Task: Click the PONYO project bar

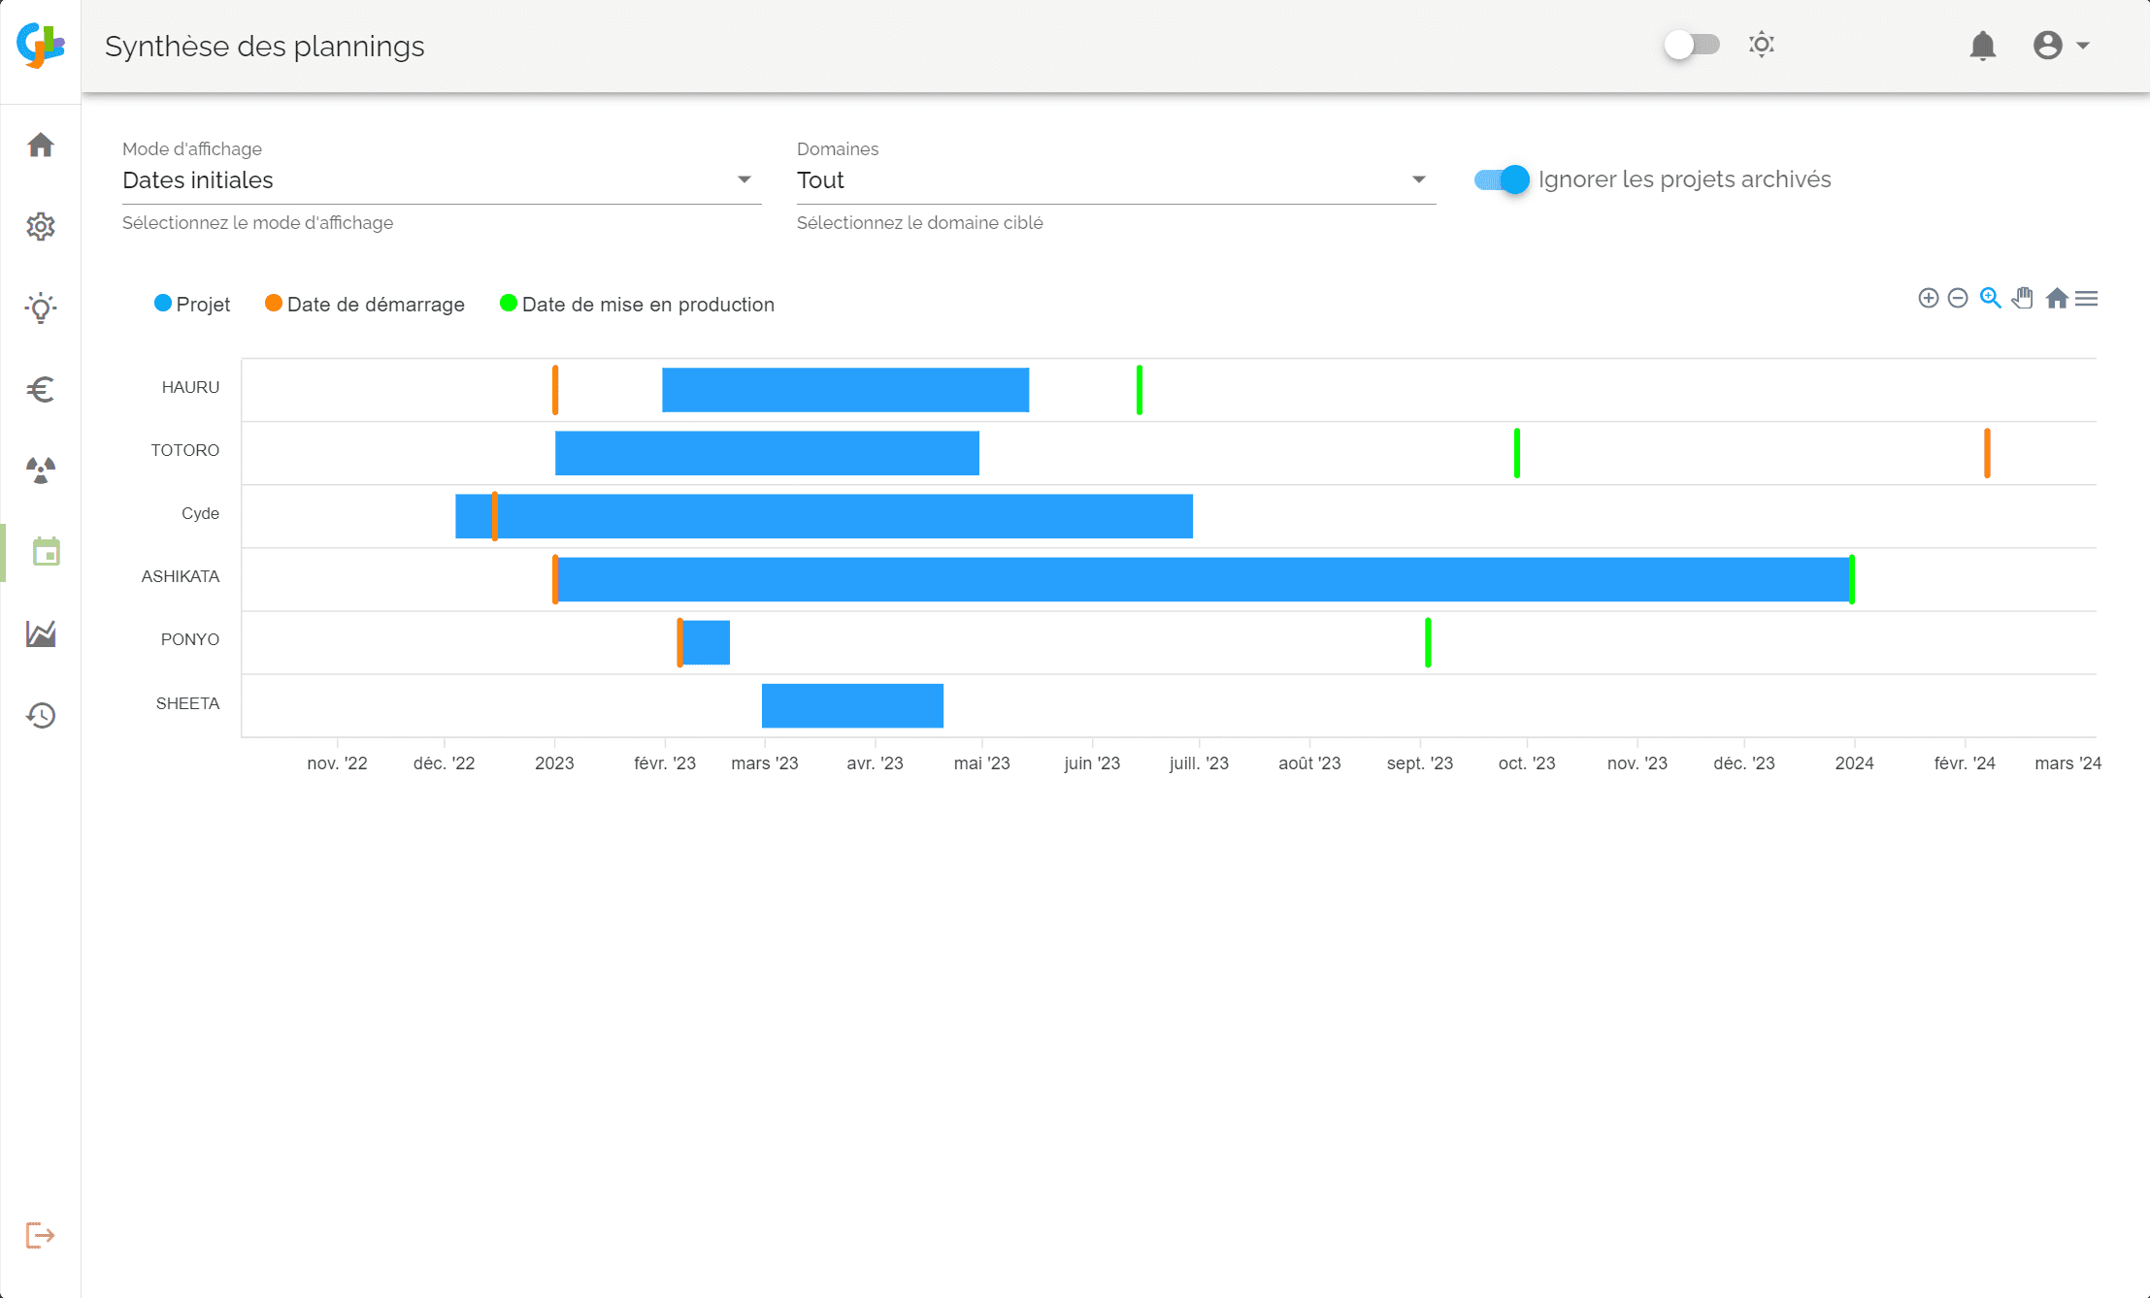Action: point(706,642)
